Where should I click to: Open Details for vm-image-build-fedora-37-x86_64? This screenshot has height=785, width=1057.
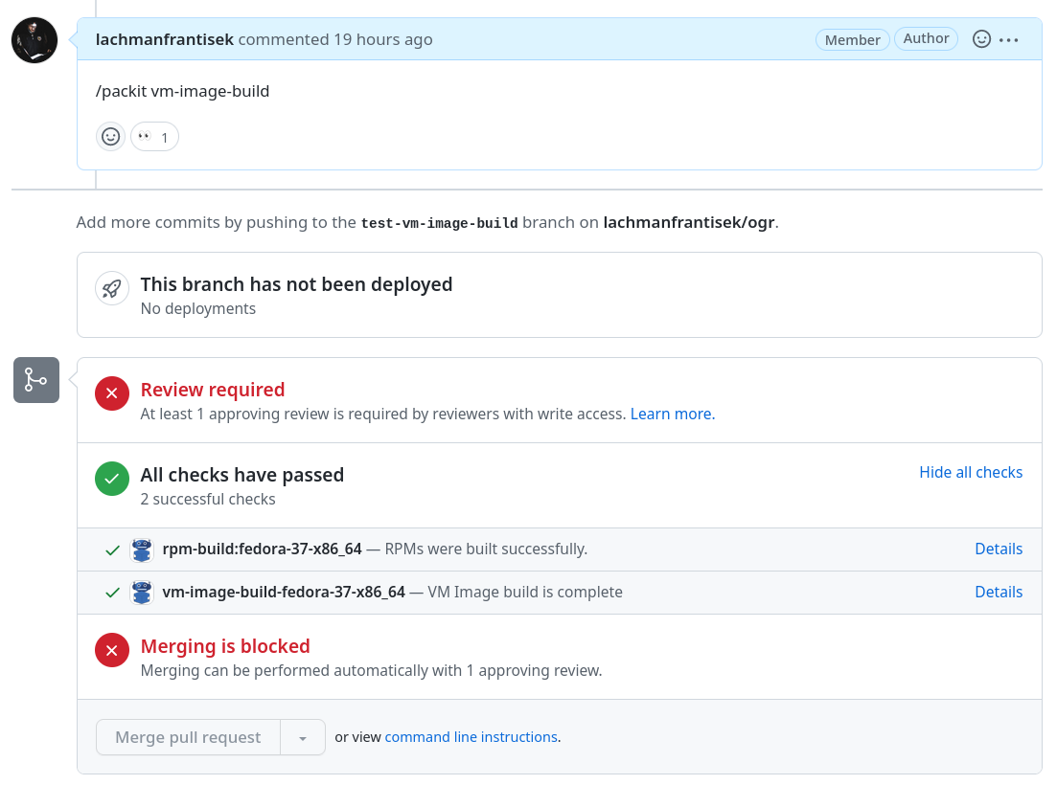[998, 593]
